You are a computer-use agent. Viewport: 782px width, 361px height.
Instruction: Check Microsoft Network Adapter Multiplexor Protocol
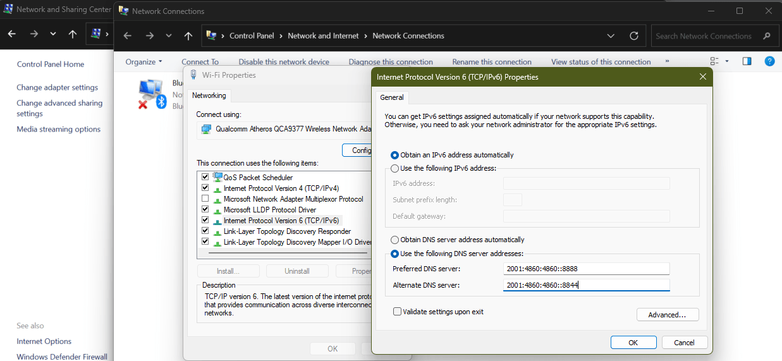(205, 199)
